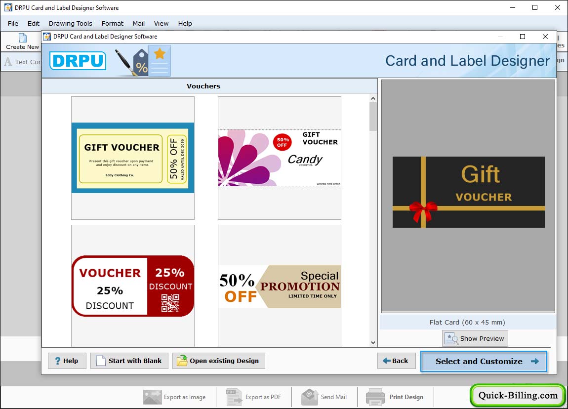Open the Mail menu
This screenshot has height=409, width=568.
click(x=138, y=24)
